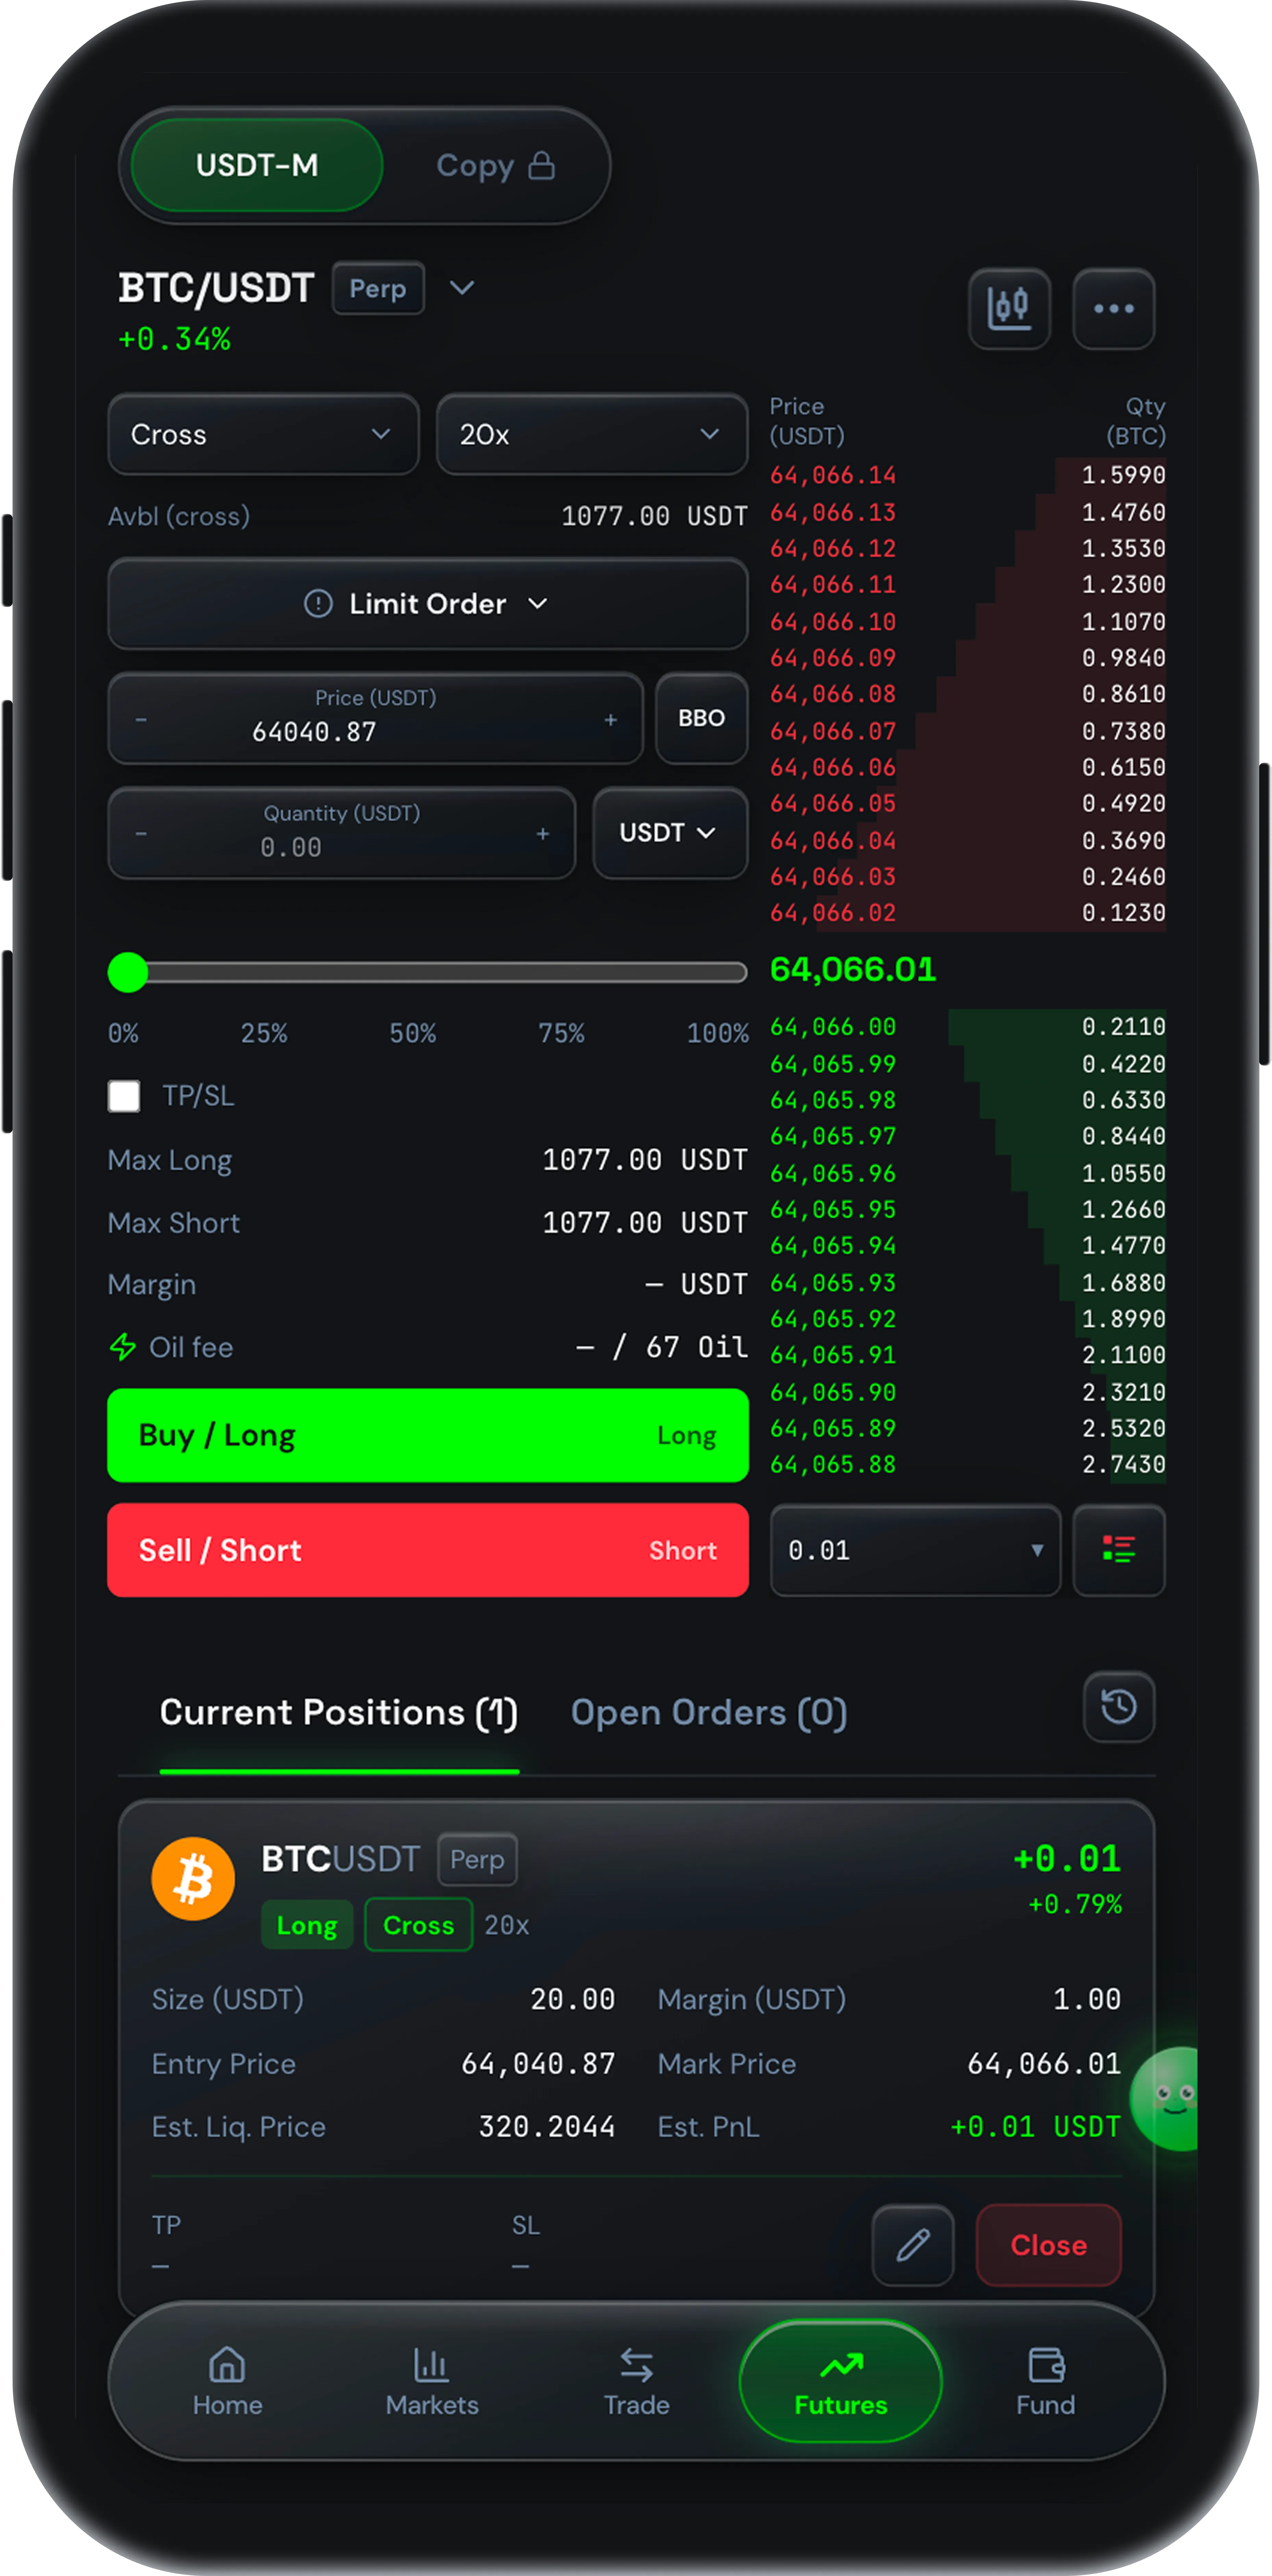
Task: Open the Markets tab
Action: click(432, 2382)
